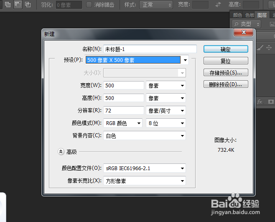Open the 样式 正常 style dropdown
The width and height of the screenshot is (275, 222).
156,5
